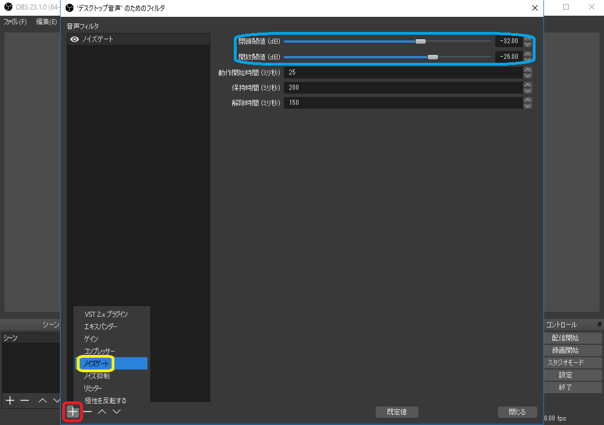Select ノイズ抑制 from the filter menu
Screen dimensions: 604x425
point(96,376)
